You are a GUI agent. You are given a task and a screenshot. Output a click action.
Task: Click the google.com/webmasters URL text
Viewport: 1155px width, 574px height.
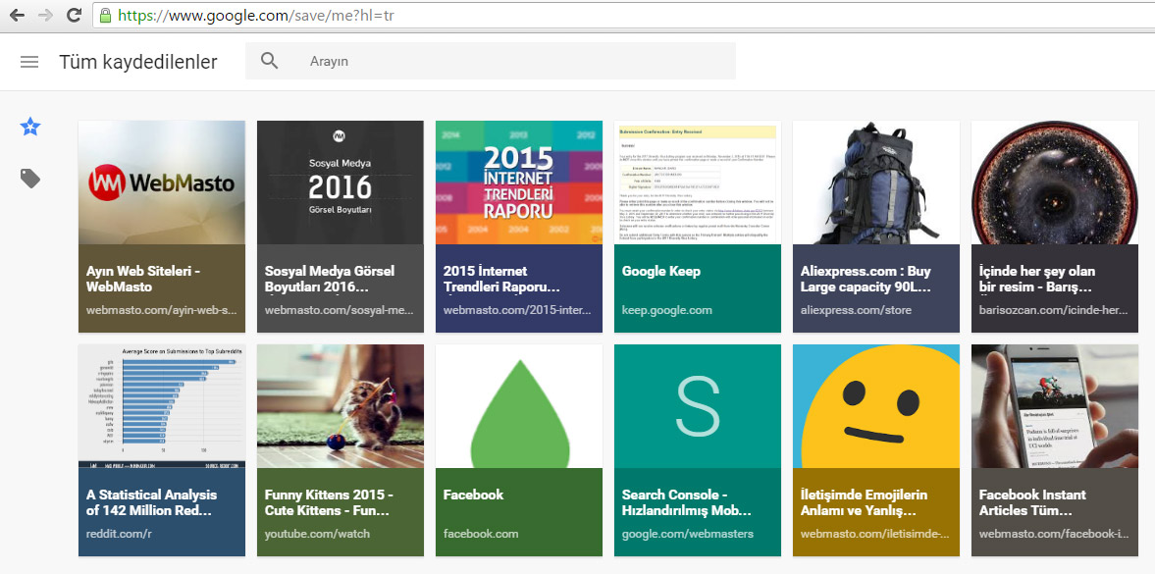coord(687,534)
